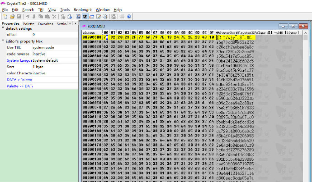
Task: Copy selection using the toolbar copy icon
Action: click(41, 17)
